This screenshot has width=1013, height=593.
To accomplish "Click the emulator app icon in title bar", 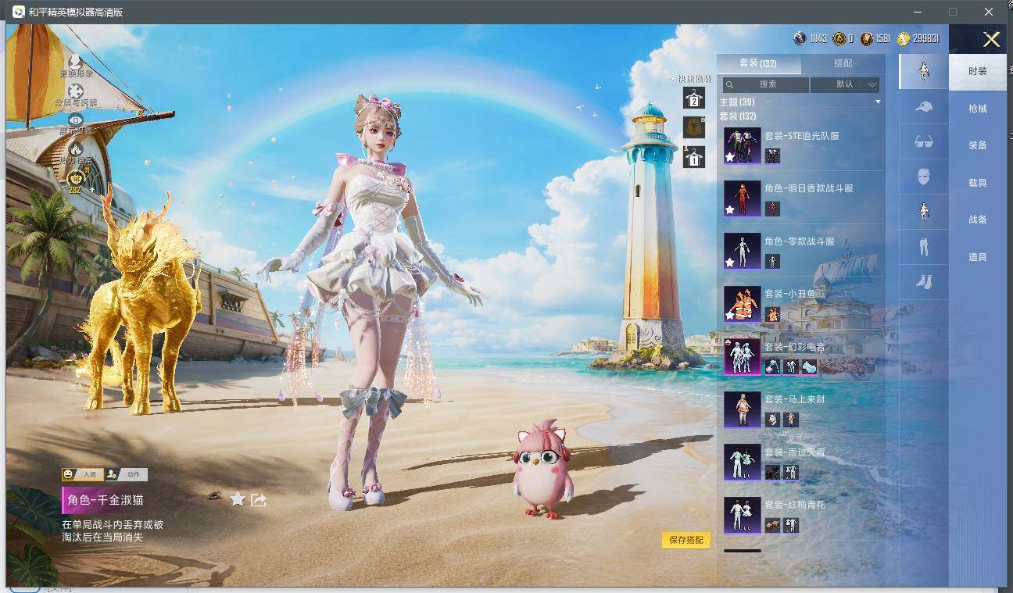I will point(18,12).
